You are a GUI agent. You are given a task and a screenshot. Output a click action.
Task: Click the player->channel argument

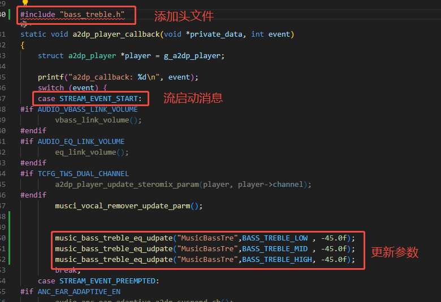point(271,185)
